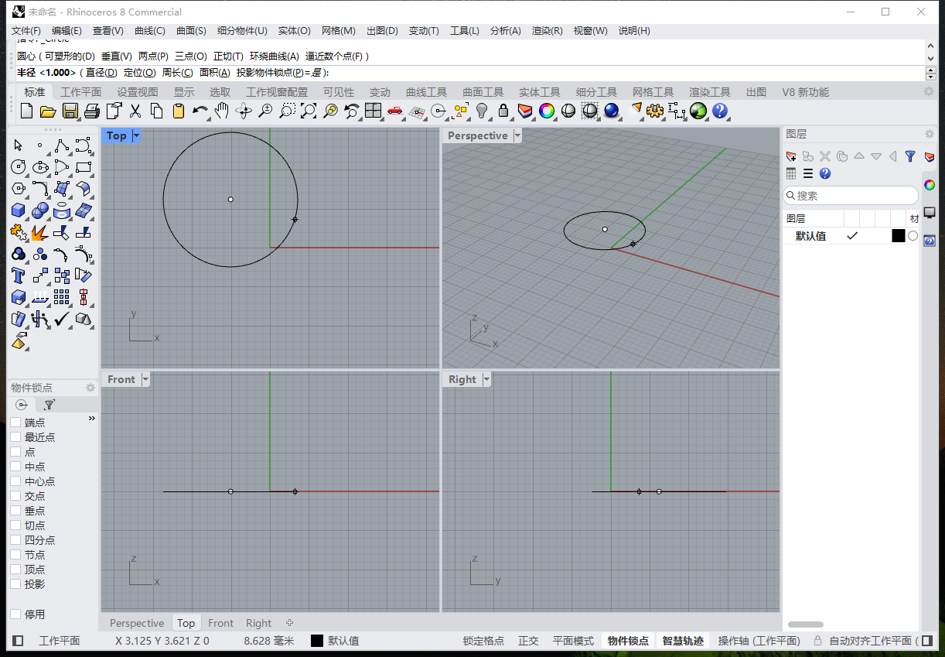Select the polygon hexagon tool

point(19,188)
